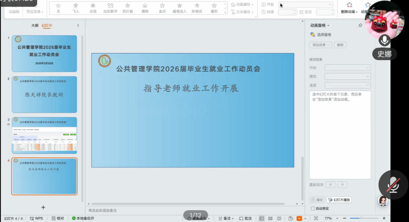Choose the 擦除 (Wipe) animation effect
Screen dimensions: 409x222
click(145, 7)
